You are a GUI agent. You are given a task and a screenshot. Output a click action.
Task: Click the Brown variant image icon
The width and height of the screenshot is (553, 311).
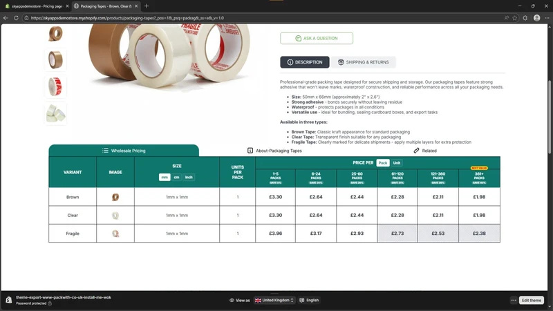115,197
